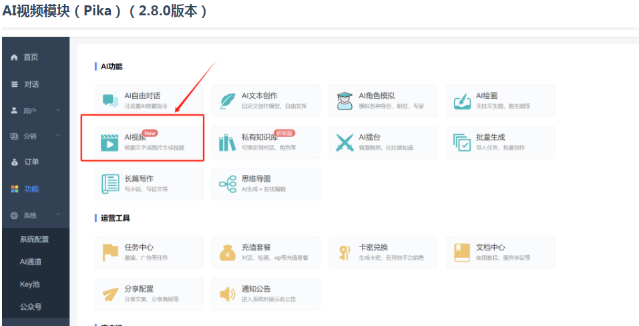Screen dimensions: 639x326
Task: Click the 卡密兑换 card title
Action: pyautogui.click(x=373, y=247)
